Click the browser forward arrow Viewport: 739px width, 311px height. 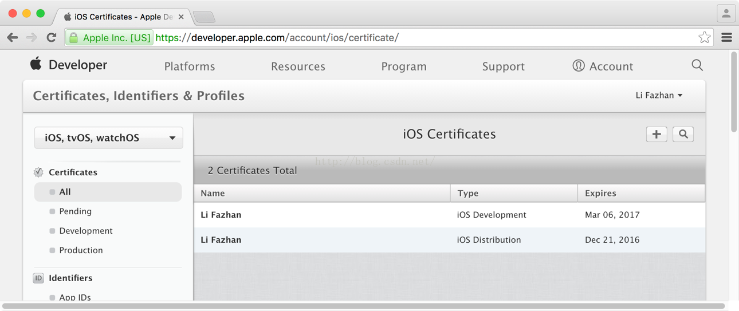[32, 38]
